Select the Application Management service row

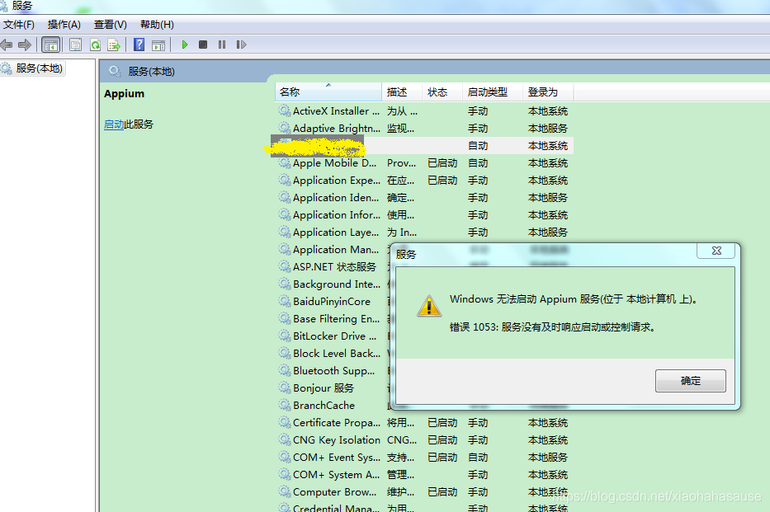tap(333, 250)
